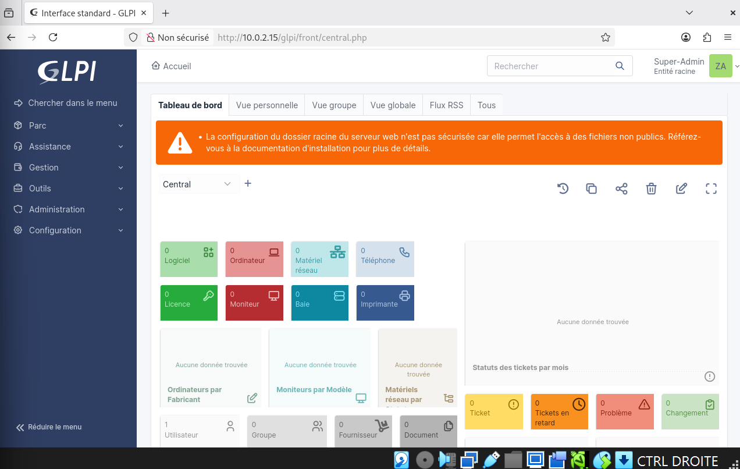The width and height of the screenshot is (740, 469).
Task: Open the browser tab list chevron
Action: pyautogui.click(x=689, y=13)
